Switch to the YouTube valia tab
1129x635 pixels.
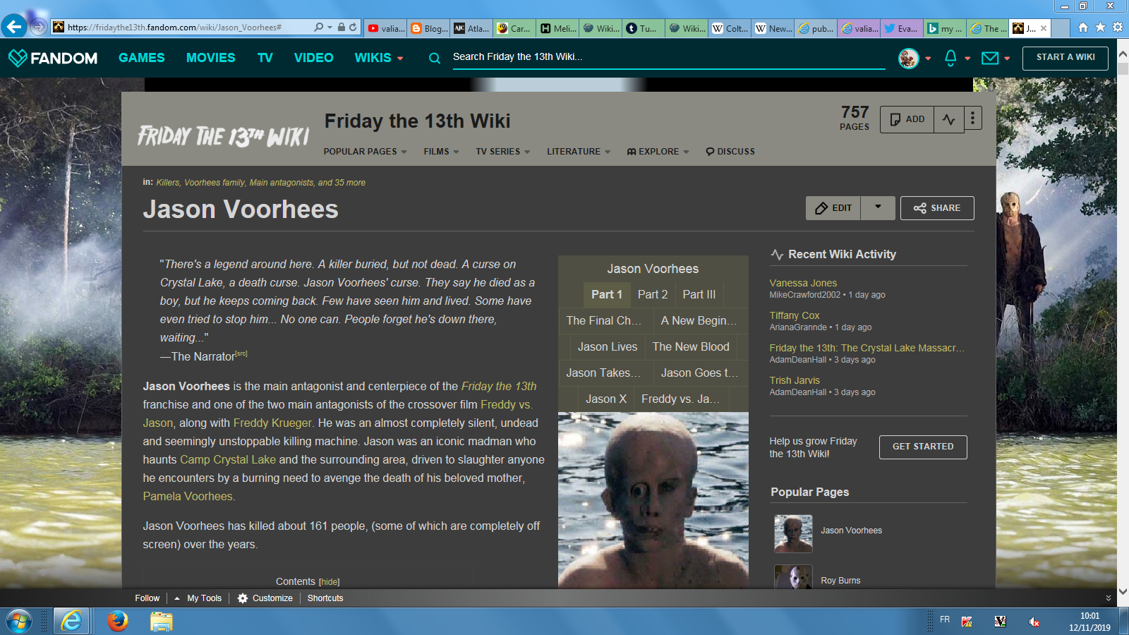pyautogui.click(x=386, y=28)
